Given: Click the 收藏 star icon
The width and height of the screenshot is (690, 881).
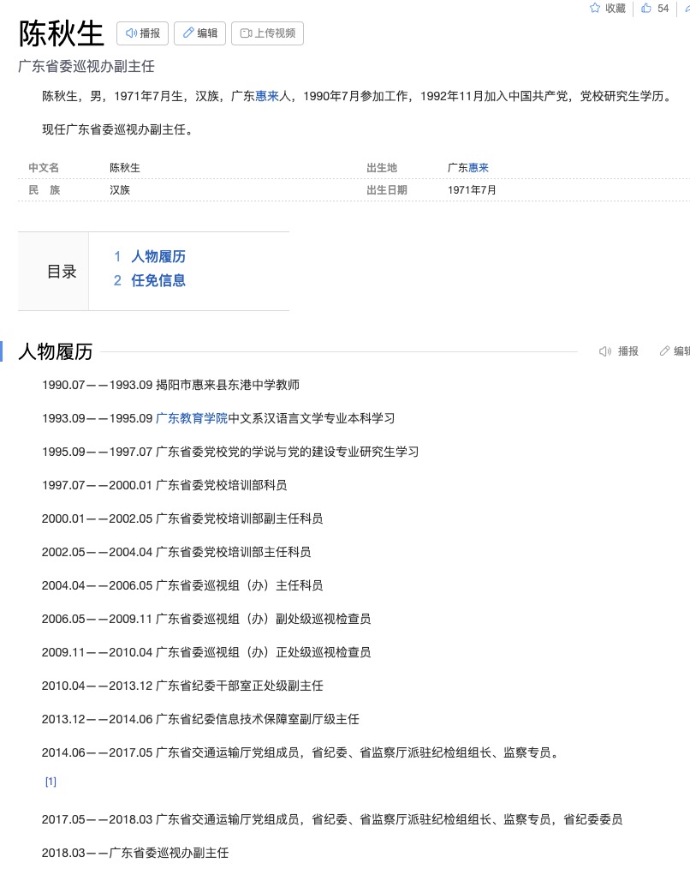Looking at the screenshot, I should [595, 9].
